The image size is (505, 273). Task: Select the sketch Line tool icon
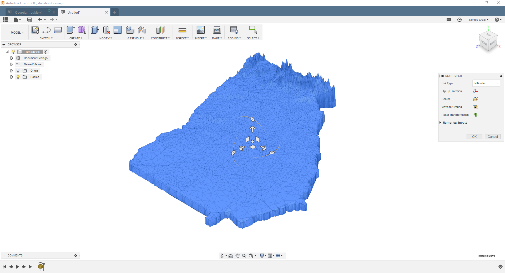(47, 30)
